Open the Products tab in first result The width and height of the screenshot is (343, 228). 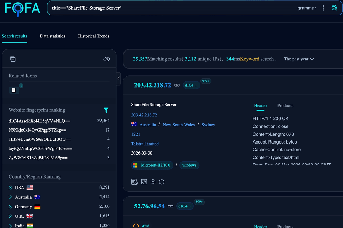[285, 106]
